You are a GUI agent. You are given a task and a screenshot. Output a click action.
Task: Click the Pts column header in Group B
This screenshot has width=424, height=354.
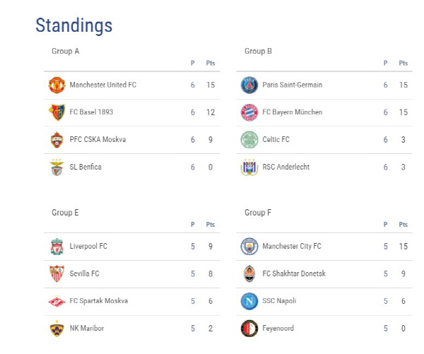click(x=404, y=63)
